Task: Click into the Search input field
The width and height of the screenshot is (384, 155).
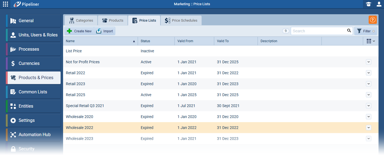Action: click(x=318, y=31)
